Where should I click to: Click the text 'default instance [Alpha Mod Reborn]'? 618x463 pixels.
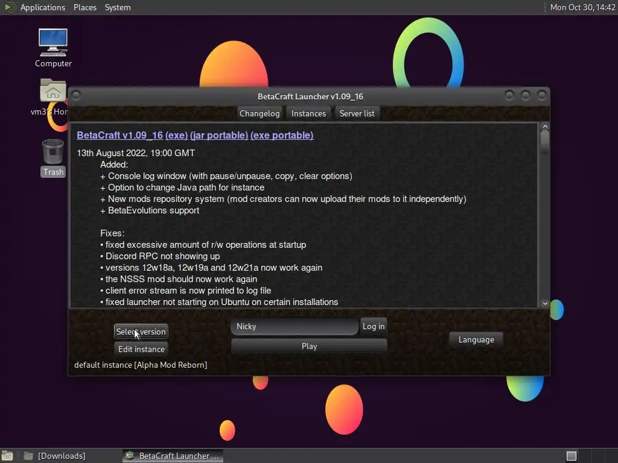(141, 365)
